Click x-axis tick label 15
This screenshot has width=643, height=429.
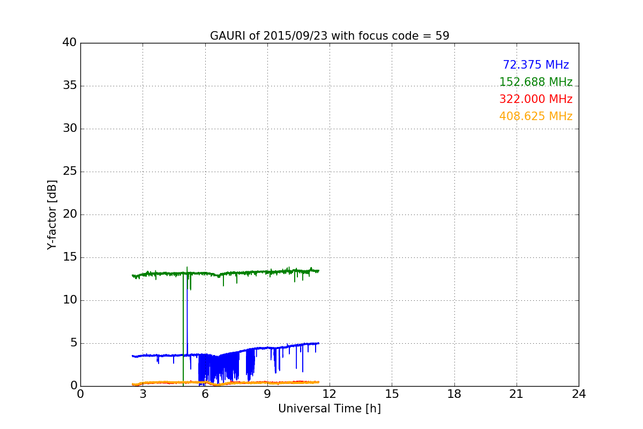(x=392, y=394)
